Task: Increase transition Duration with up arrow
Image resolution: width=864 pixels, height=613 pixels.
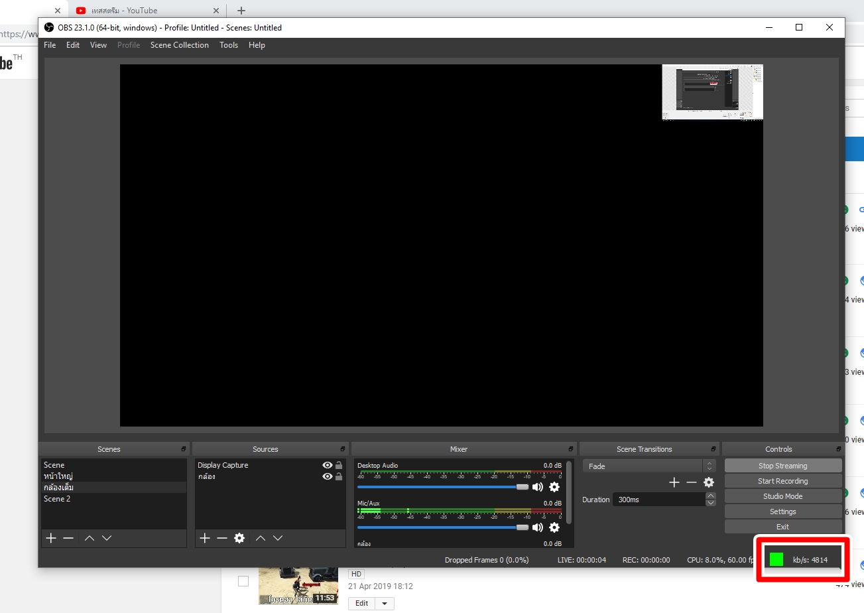Action: [711, 496]
